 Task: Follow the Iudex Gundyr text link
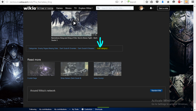pos(99,78)
